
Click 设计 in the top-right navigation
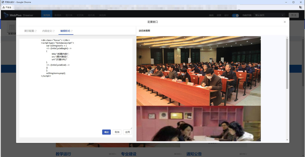226,15
